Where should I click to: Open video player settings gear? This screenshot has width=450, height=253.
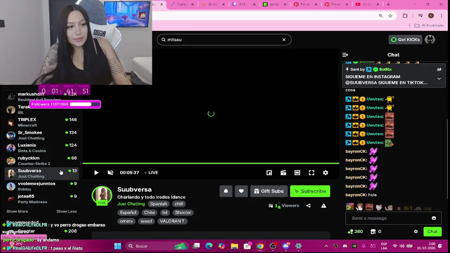click(x=326, y=173)
